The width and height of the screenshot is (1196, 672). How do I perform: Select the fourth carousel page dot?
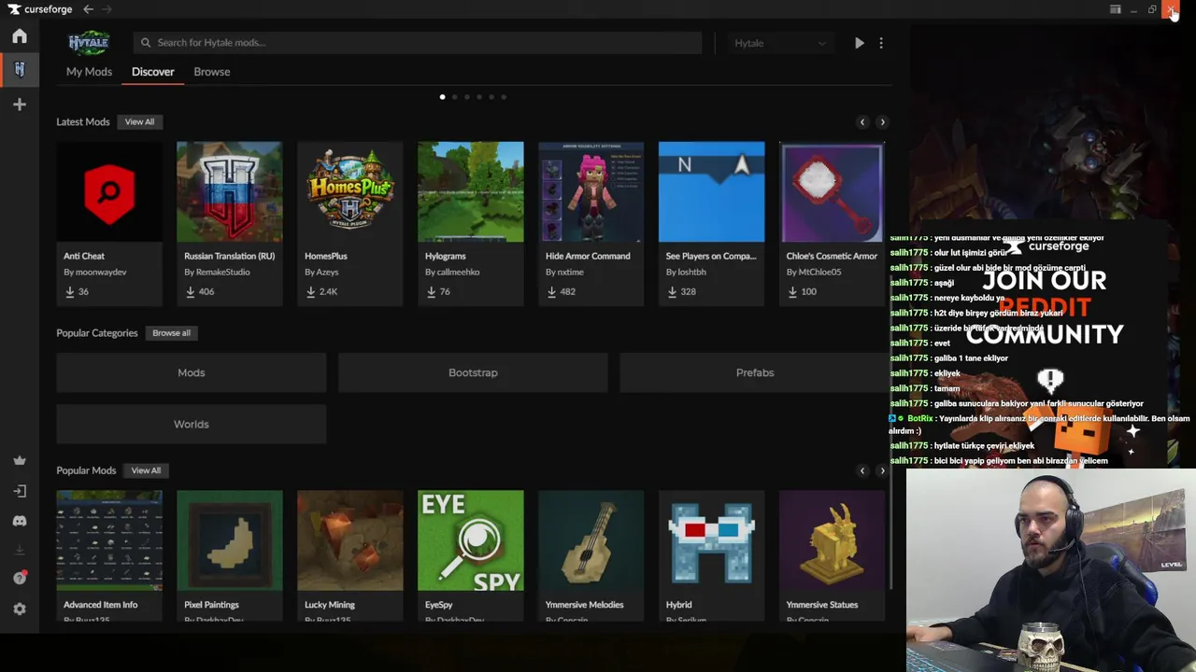479,97
